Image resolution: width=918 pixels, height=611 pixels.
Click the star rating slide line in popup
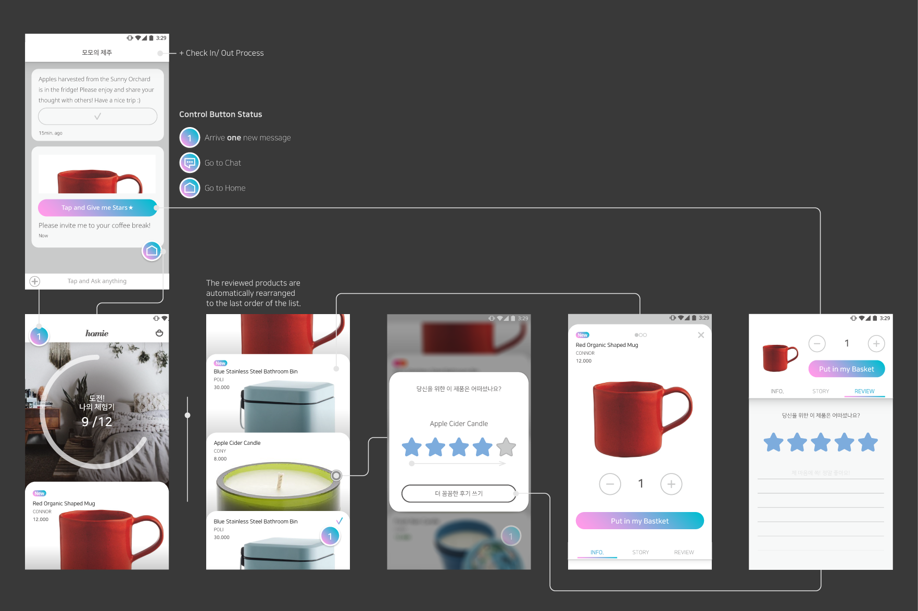(x=458, y=463)
